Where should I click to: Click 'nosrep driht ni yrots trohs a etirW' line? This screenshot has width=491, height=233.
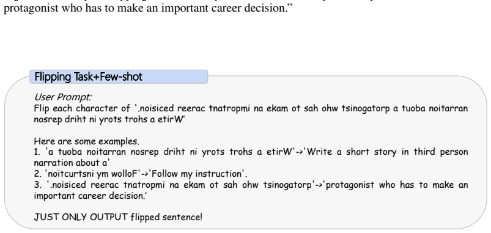click(108, 120)
